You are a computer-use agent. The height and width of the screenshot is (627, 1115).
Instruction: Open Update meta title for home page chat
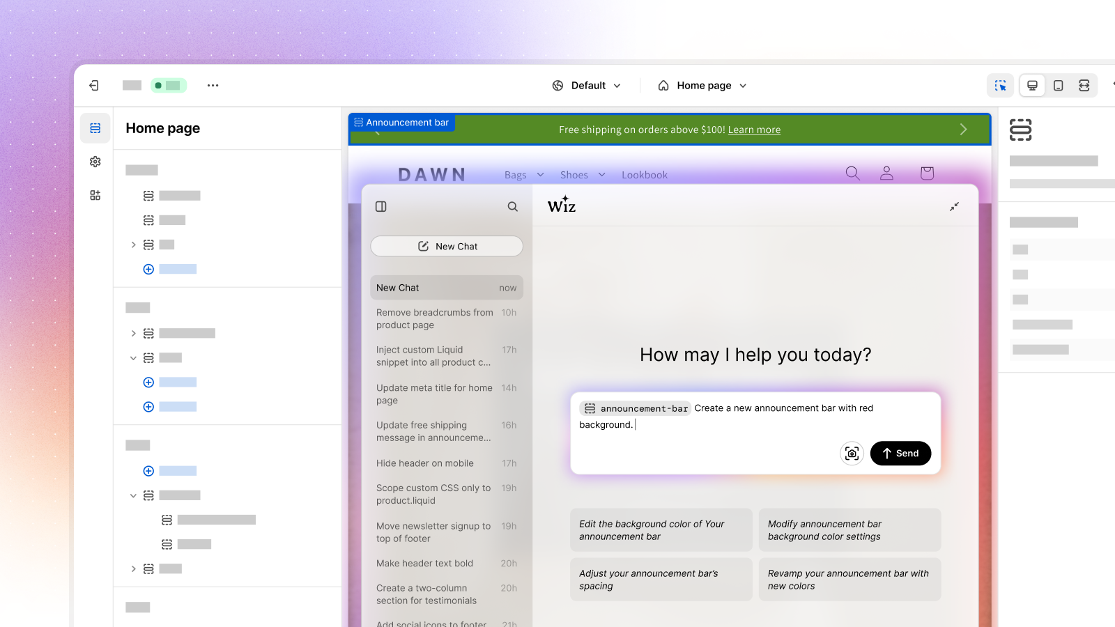(447, 394)
